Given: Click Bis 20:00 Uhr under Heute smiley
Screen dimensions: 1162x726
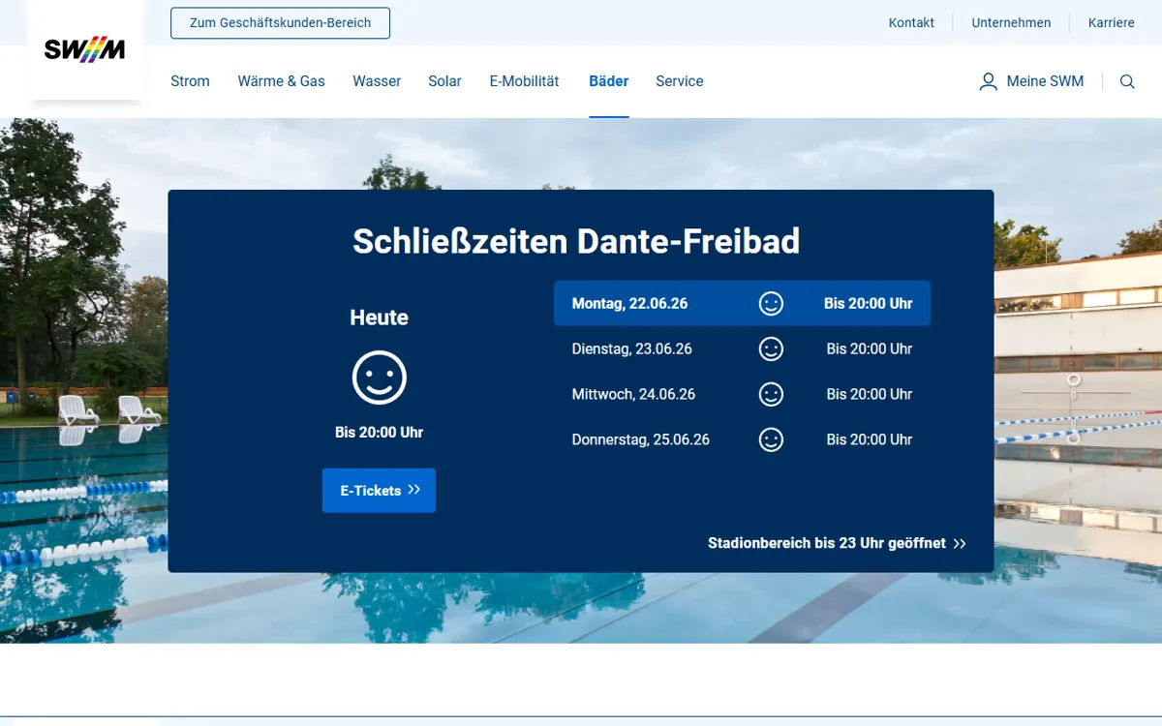Looking at the screenshot, I should tap(379, 433).
